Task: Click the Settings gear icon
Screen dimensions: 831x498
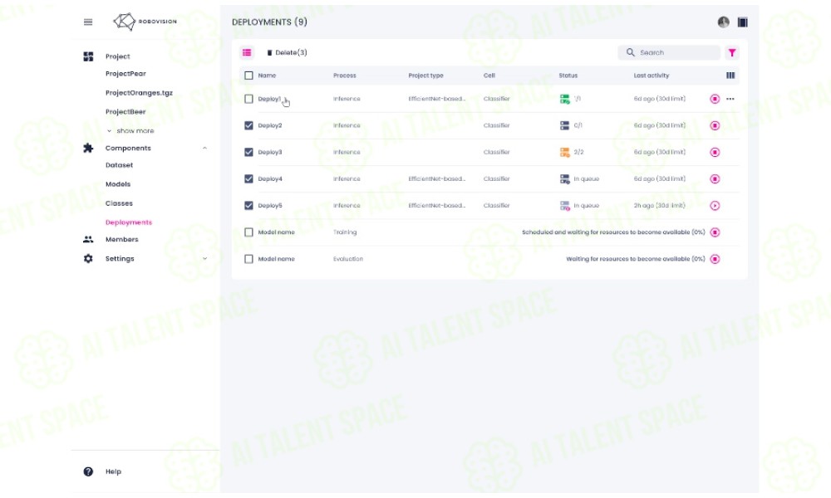Action: tap(88, 258)
